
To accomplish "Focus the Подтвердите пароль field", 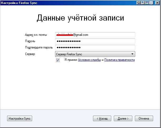I will (x=95, y=47).
